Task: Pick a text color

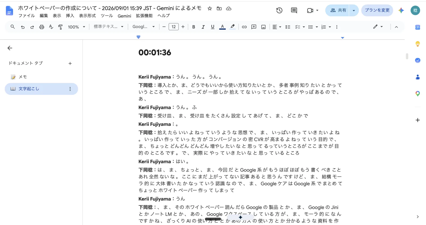Action: [222, 27]
